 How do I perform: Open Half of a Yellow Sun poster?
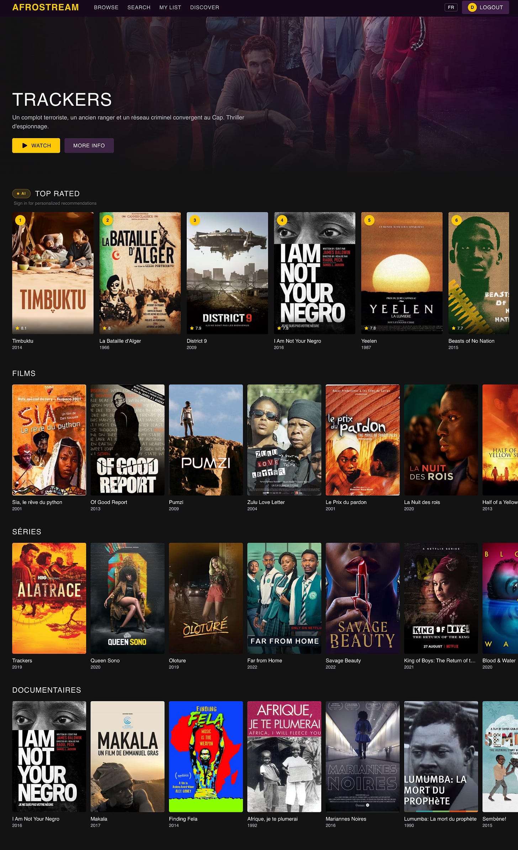coord(500,440)
